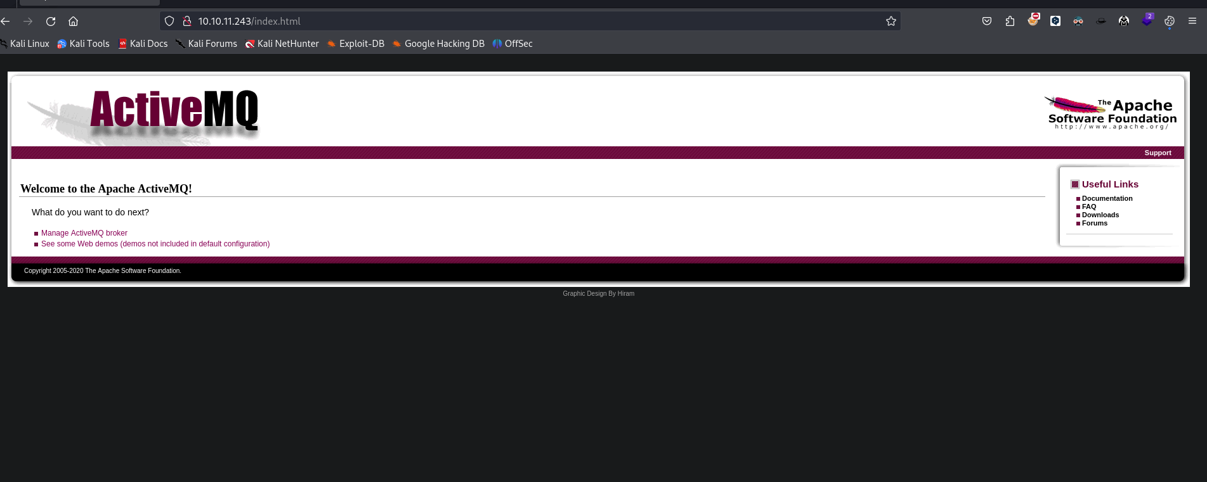Show site security info via padlock icon
1207x482 pixels.
(187, 22)
